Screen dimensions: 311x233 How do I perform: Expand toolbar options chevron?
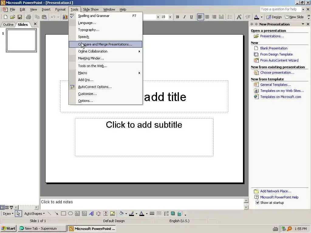coord(309,17)
